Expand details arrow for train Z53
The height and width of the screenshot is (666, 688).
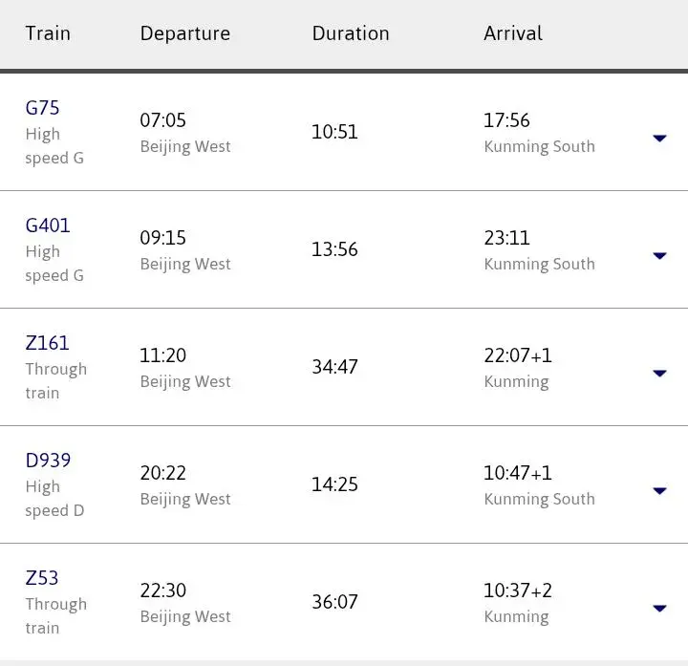[659, 609]
